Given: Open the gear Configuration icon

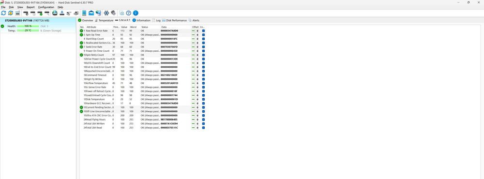Looking at the screenshot, I should click(106, 13).
